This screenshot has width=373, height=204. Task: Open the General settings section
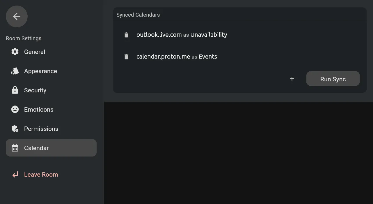point(35,52)
